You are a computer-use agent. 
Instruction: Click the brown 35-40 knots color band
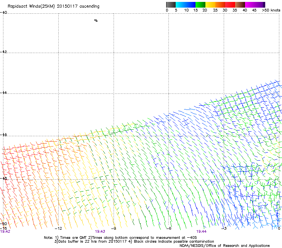(x=240, y=5)
